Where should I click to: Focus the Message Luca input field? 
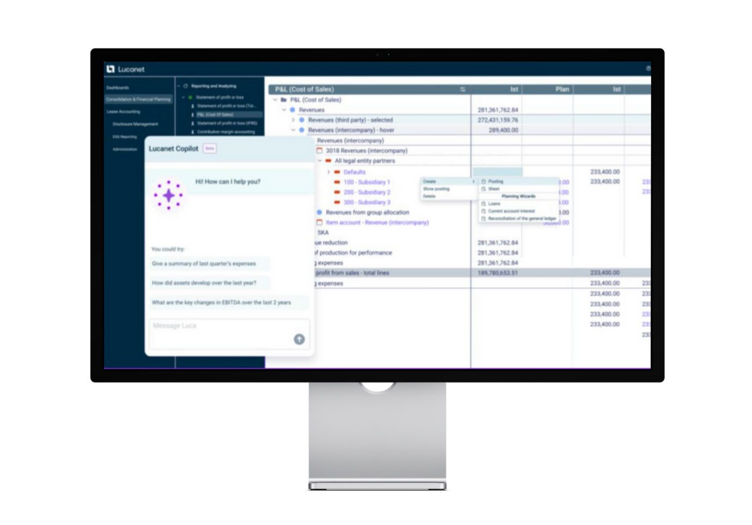(x=229, y=334)
